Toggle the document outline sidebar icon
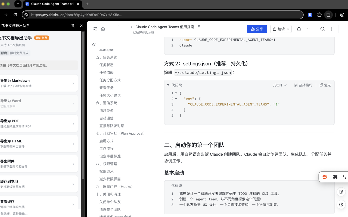This screenshot has height=217, width=348. coord(95,29)
